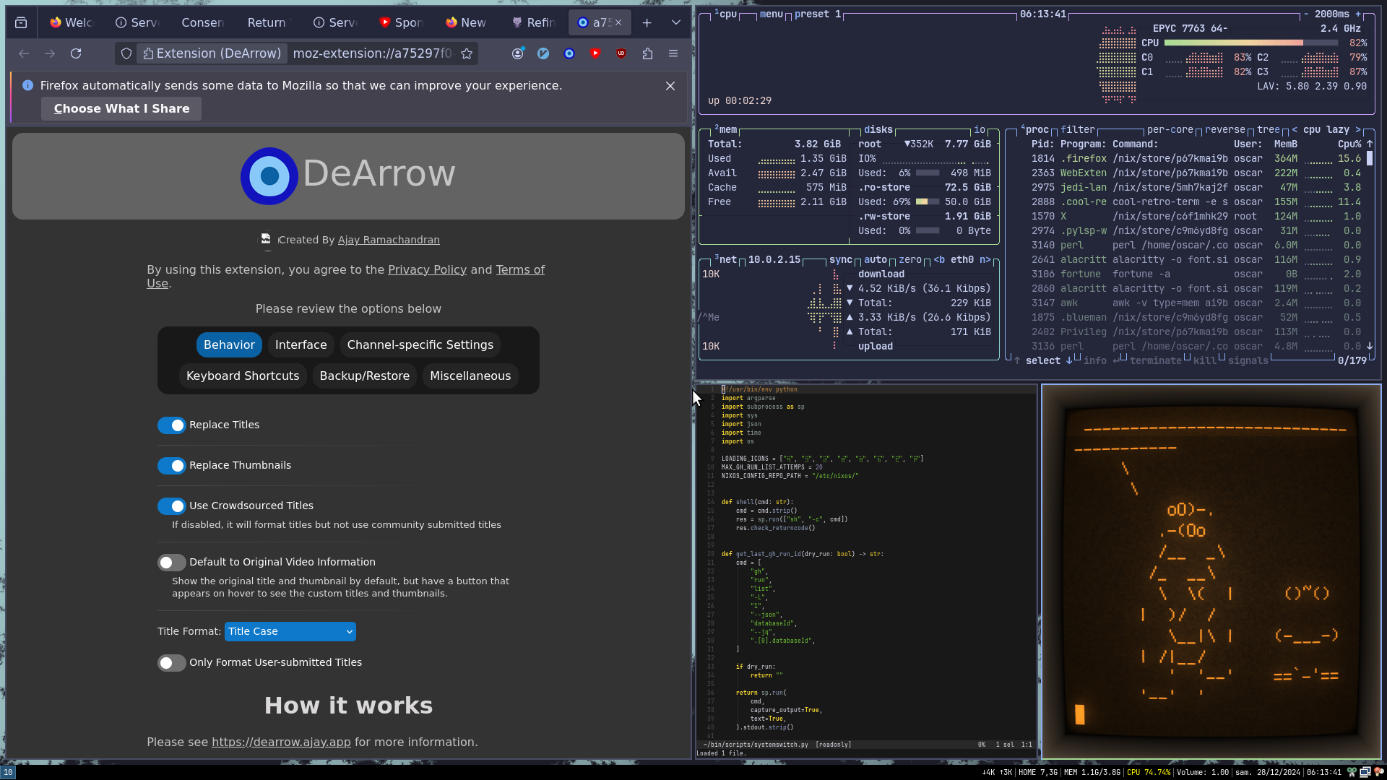Open Ajay Ramachandran creator link

pos(389,240)
